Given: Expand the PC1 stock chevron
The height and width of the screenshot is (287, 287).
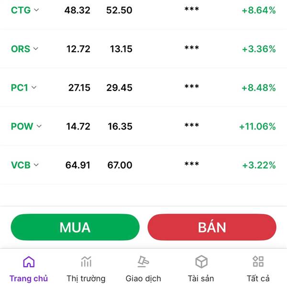Looking at the screenshot, I should [x=34, y=88].
